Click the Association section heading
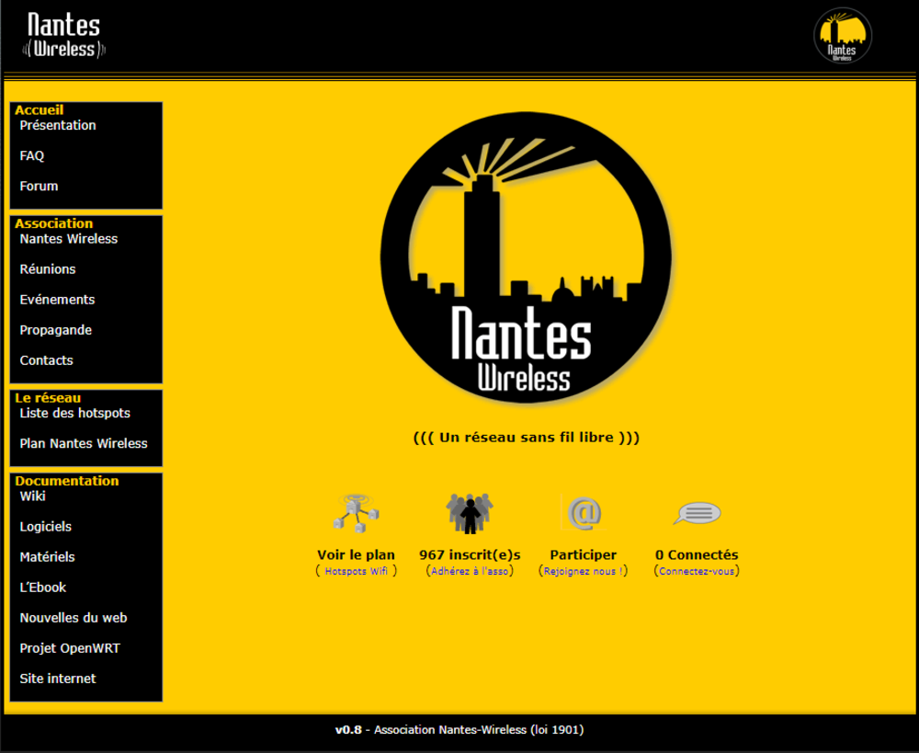This screenshot has height=753, width=919. pos(54,223)
